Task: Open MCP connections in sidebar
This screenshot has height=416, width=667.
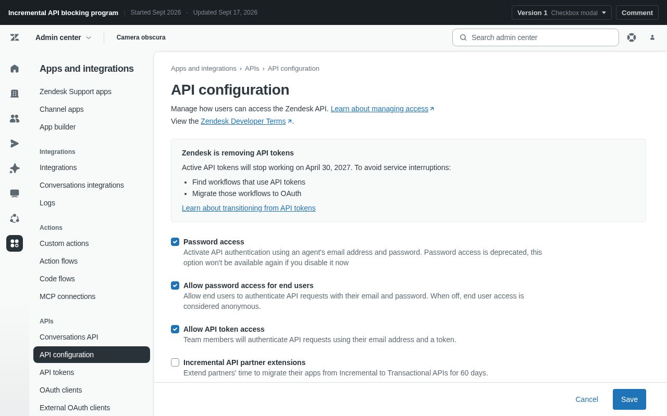Action: click(92, 296)
